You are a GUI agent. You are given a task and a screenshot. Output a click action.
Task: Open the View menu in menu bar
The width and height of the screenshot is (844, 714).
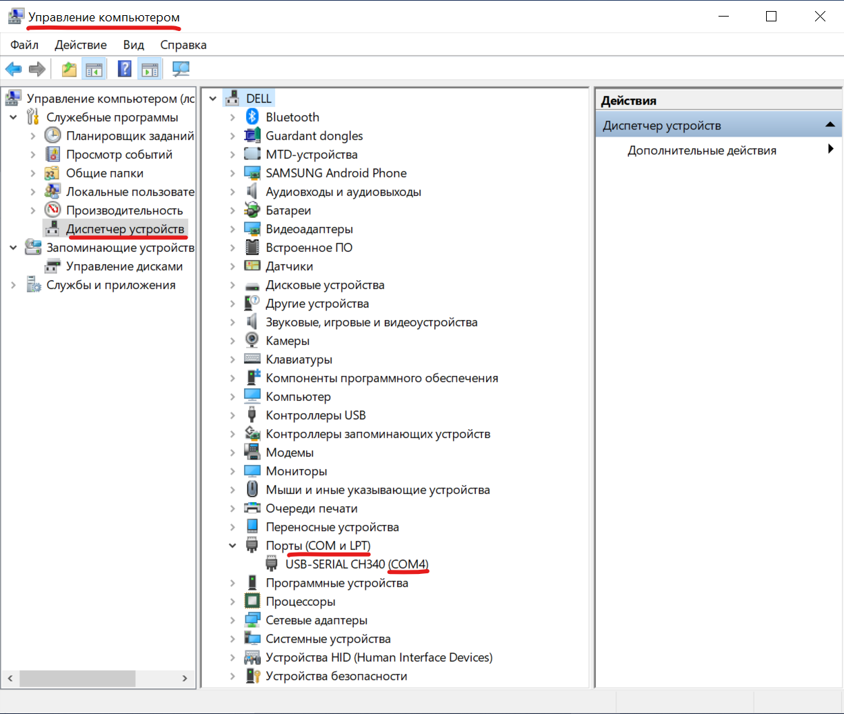click(134, 45)
